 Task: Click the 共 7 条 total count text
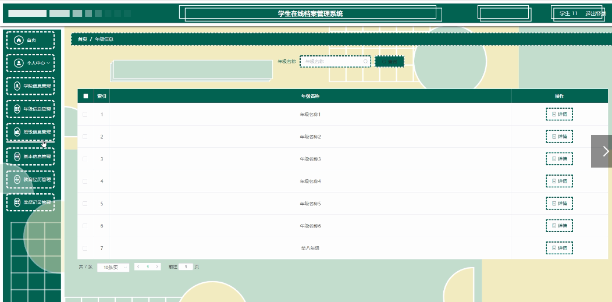point(86,267)
